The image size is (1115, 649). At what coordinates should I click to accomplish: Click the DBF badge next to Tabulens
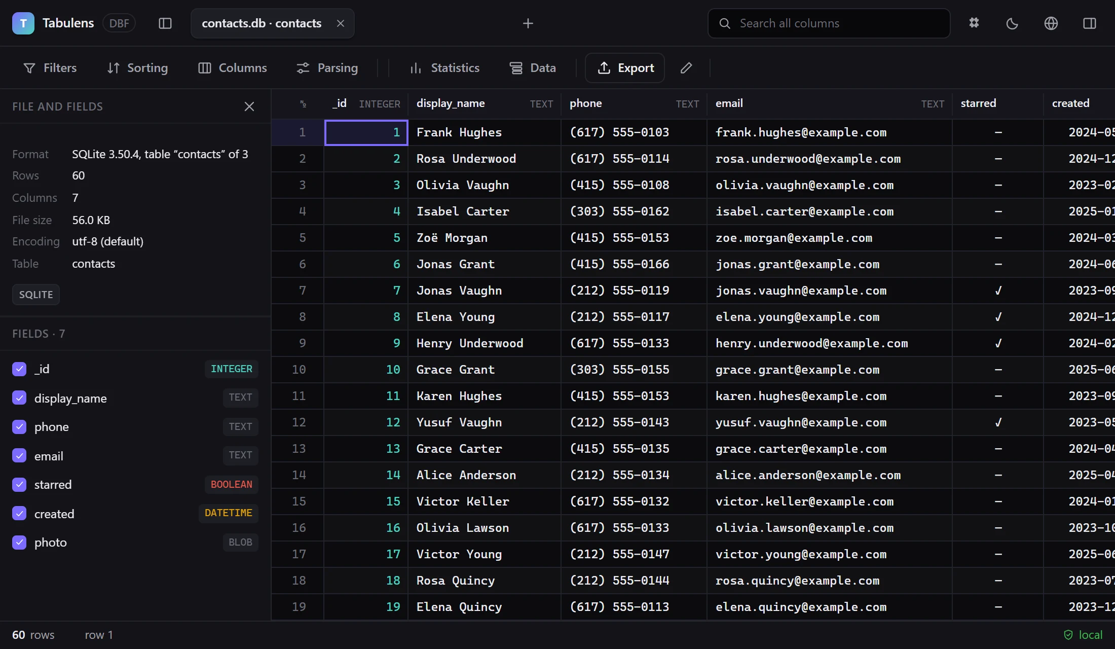pos(119,23)
